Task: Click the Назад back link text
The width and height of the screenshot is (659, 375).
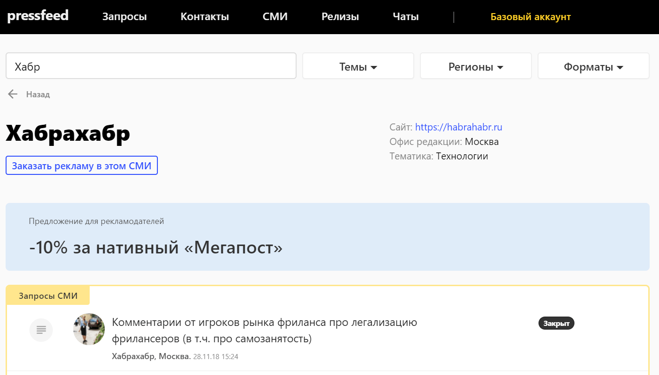Action: (38, 94)
